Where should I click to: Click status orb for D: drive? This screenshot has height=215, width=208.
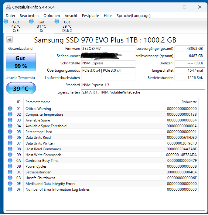click(31, 21)
